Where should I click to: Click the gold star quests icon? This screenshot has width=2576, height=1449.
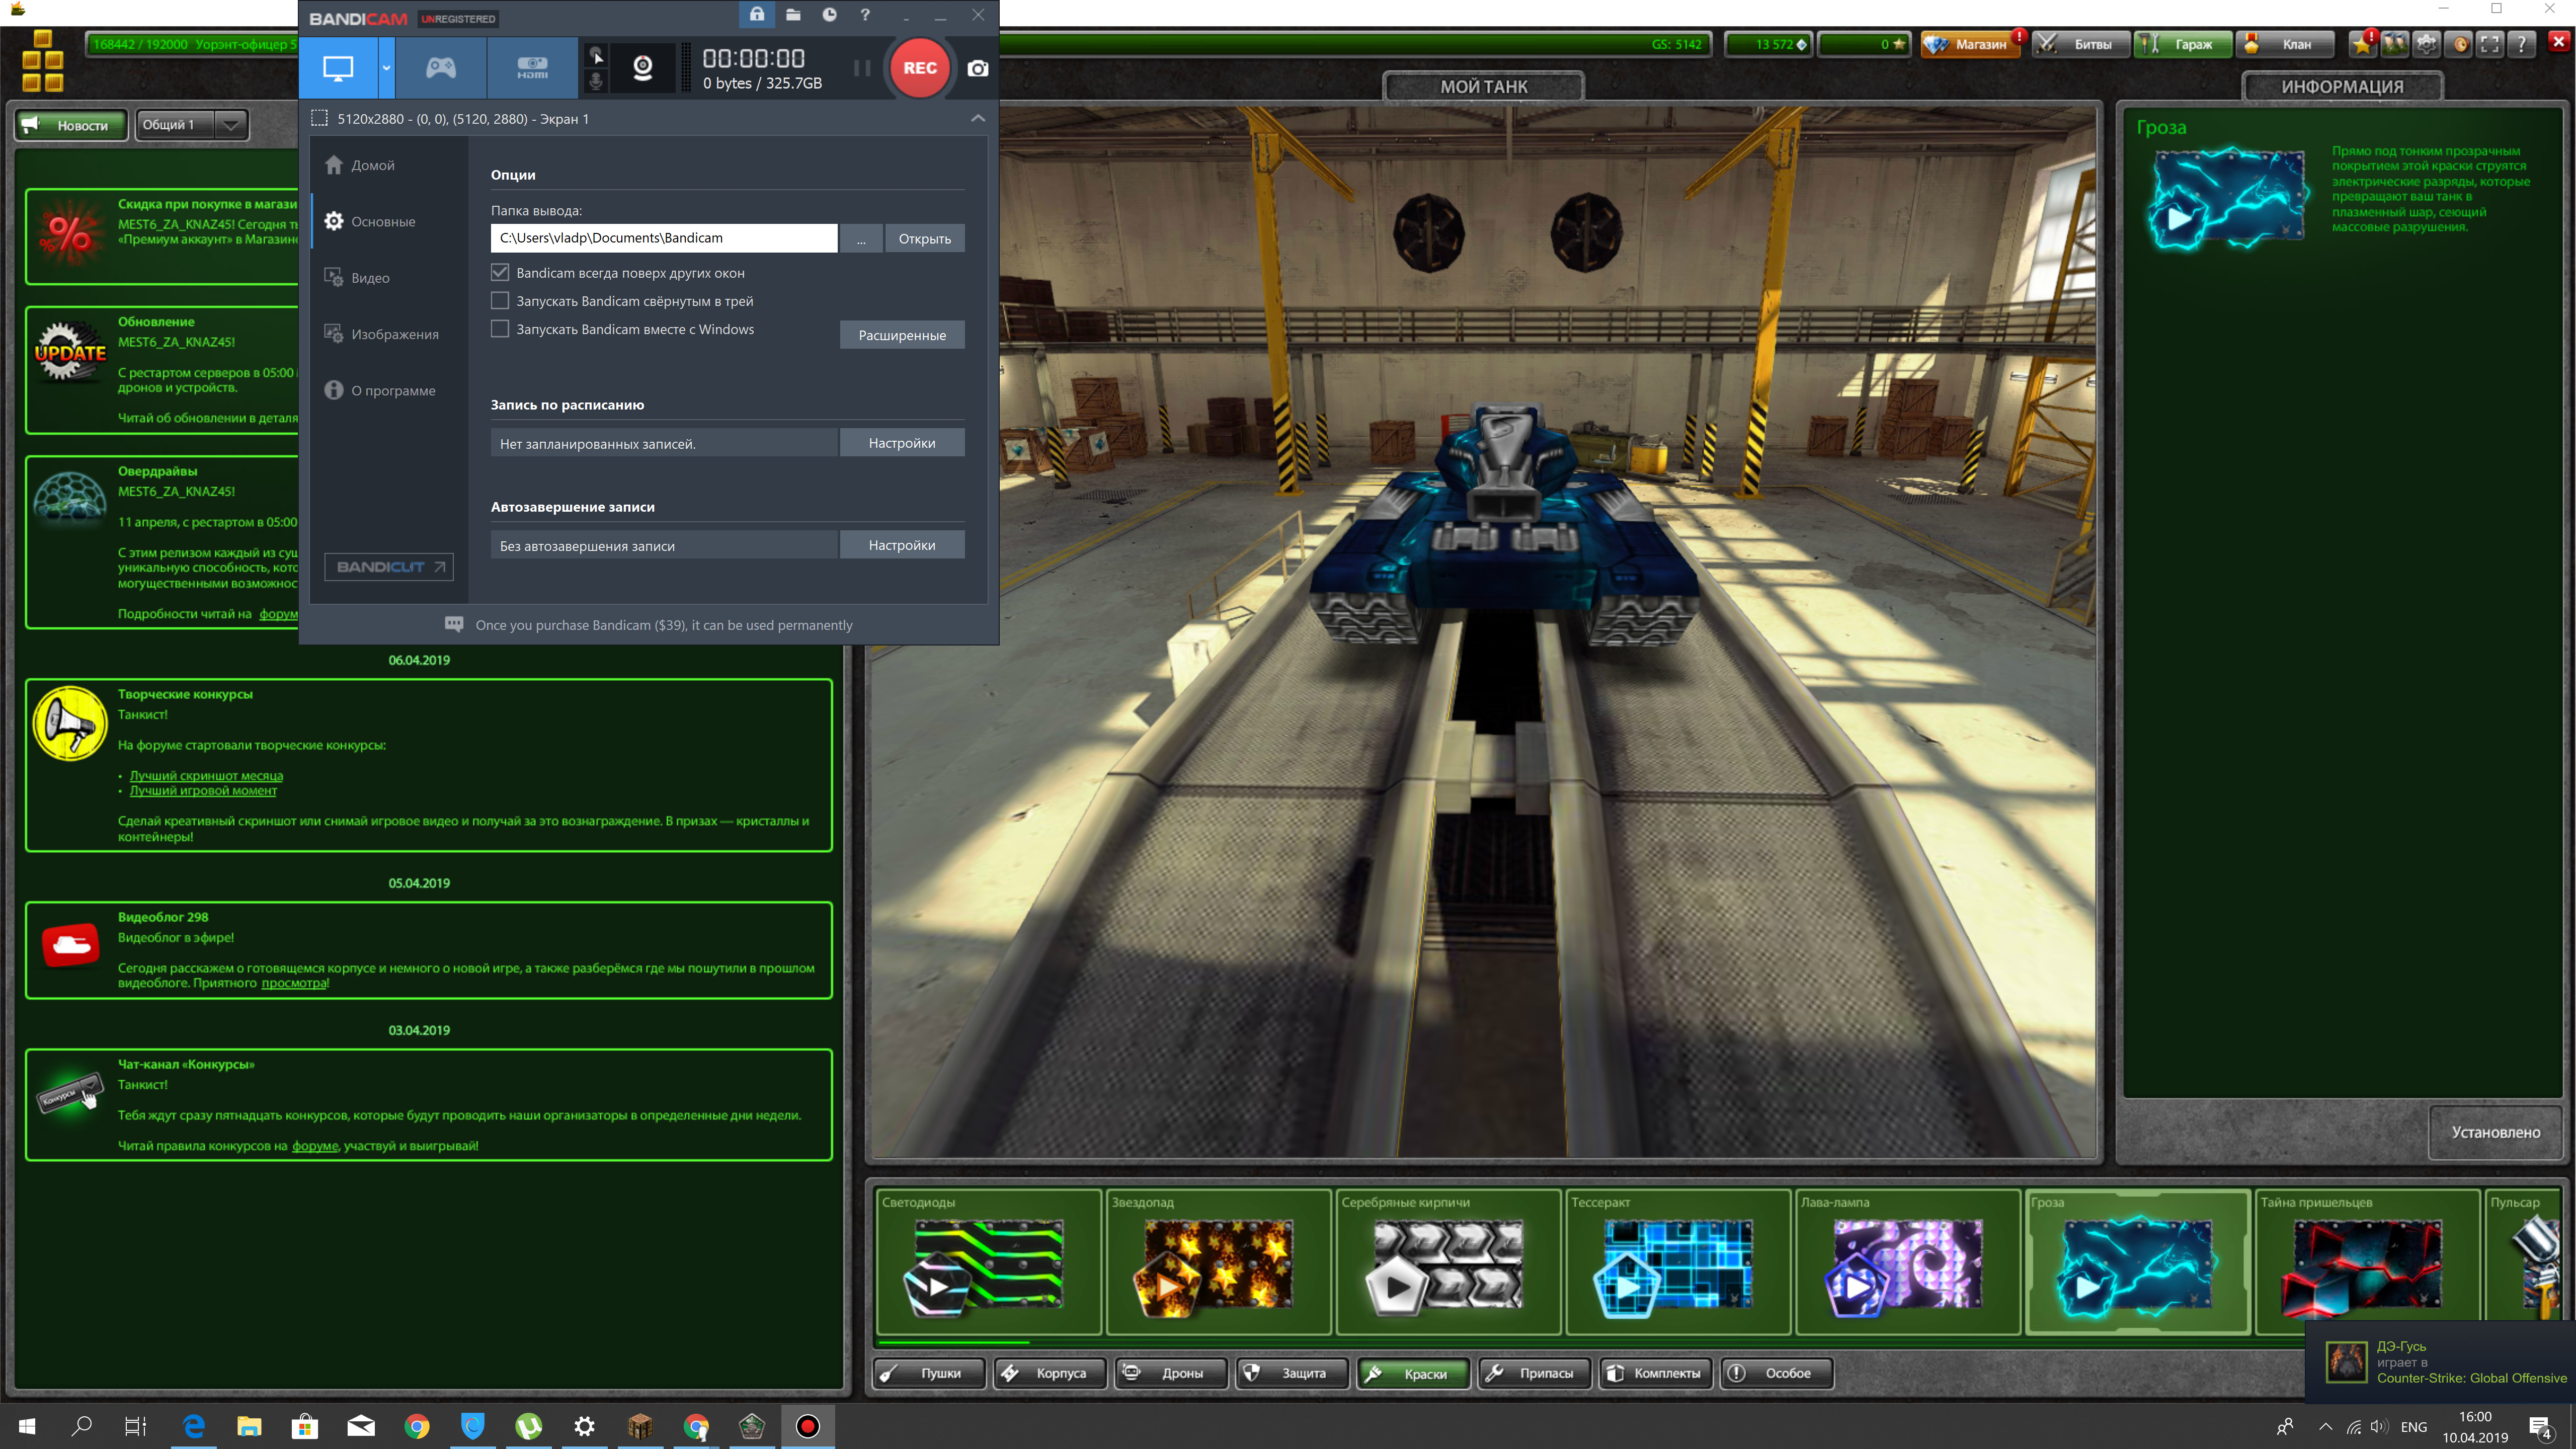tap(2363, 44)
